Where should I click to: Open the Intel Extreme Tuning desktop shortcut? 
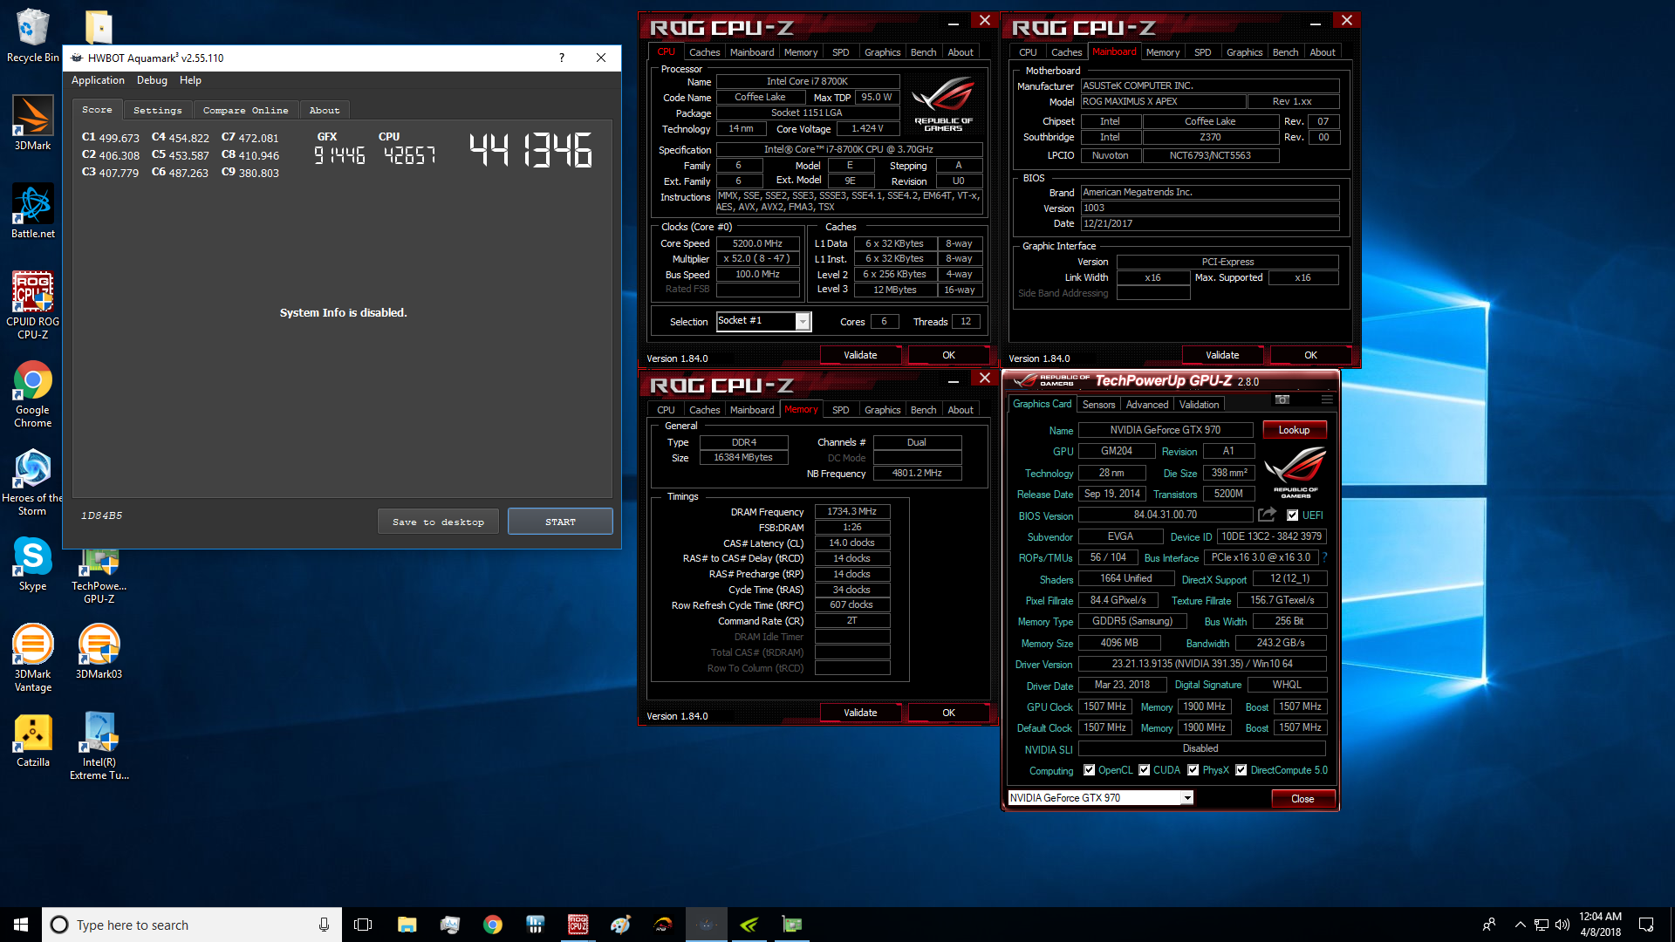coord(99,747)
